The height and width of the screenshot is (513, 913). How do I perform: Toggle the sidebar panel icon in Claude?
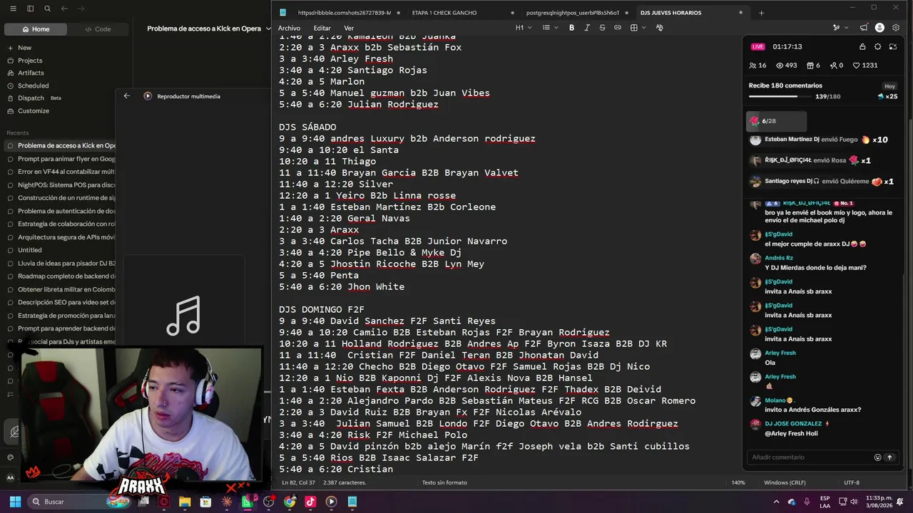click(x=30, y=9)
